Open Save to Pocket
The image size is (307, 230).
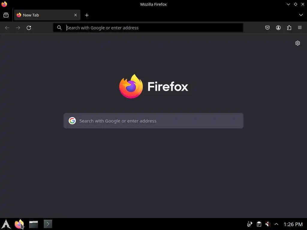(x=267, y=28)
